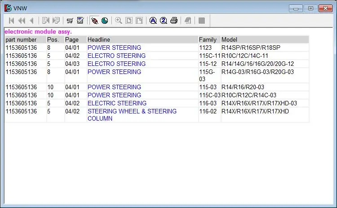The image size is (337, 208).
Task: Click the teal clock history icon
Action: click(105, 21)
